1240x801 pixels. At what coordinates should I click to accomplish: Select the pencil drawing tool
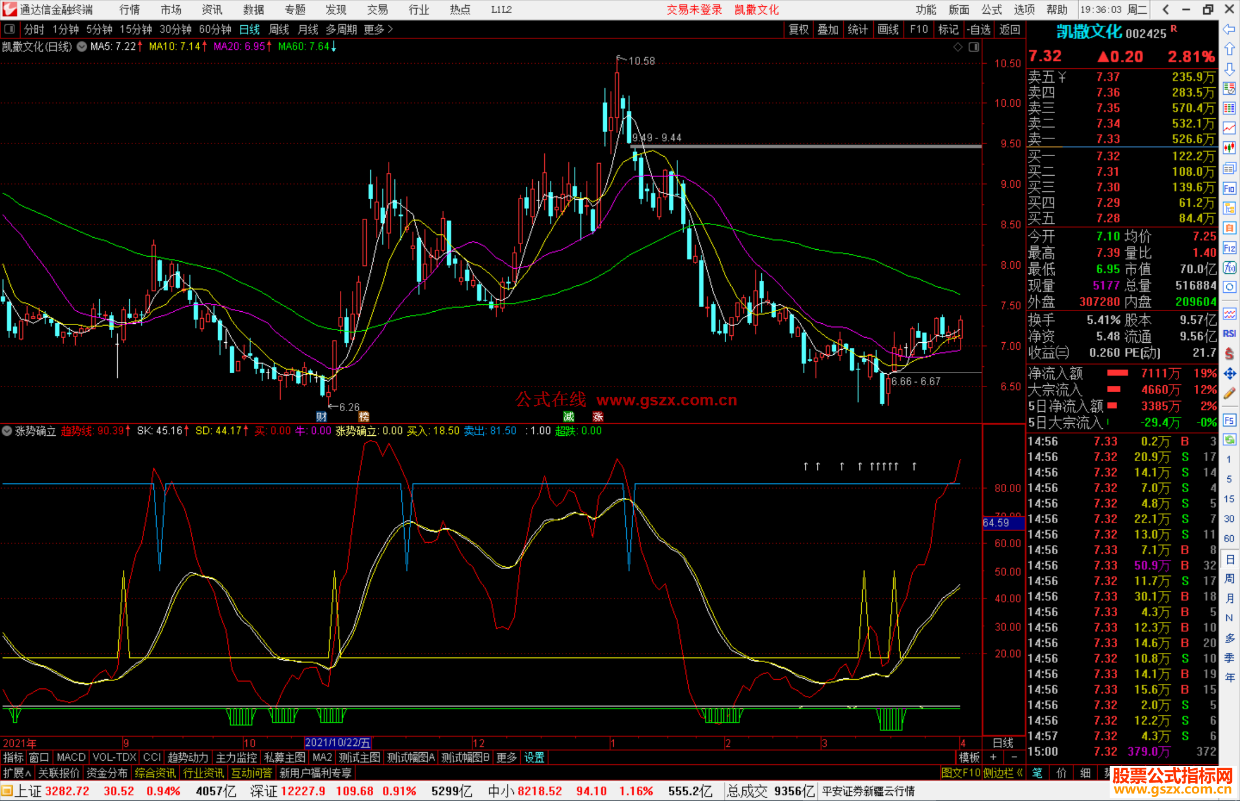(x=1229, y=394)
